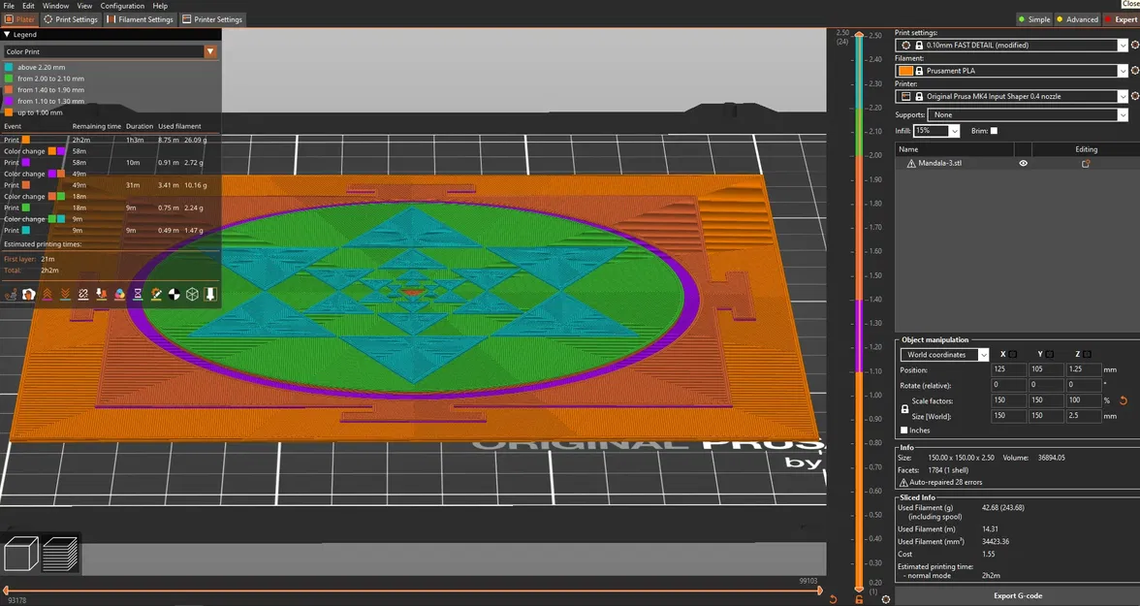Toggle tool changes visibility icon

[102, 294]
